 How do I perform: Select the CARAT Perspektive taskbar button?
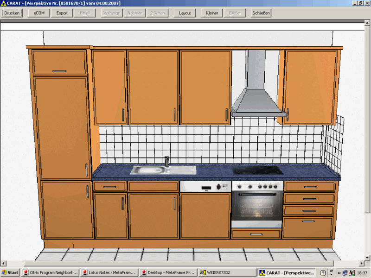coord(287,273)
